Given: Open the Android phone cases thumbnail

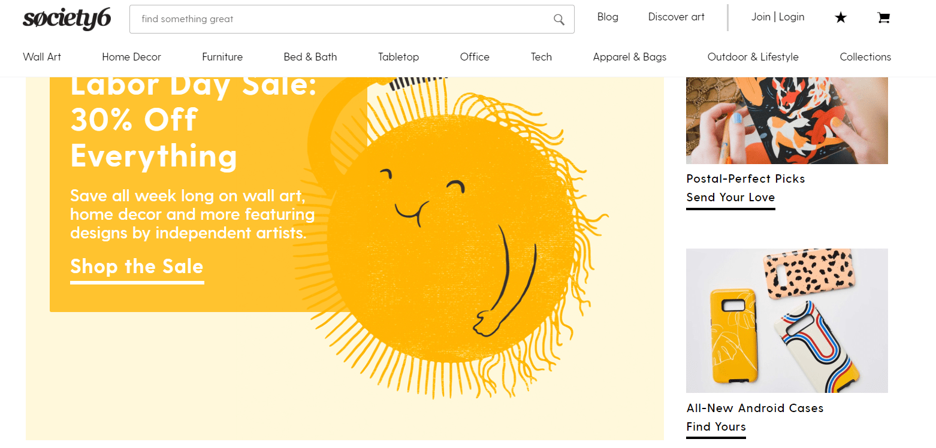Looking at the screenshot, I should (786, 320).
